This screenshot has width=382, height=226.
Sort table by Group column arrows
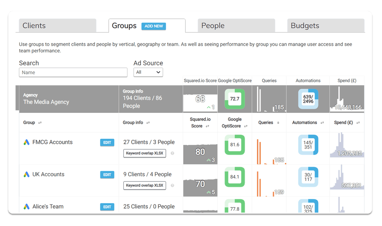[x=40, y=123]
